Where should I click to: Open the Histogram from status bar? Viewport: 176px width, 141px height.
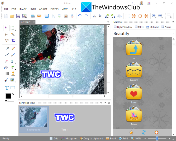[69, 138]
